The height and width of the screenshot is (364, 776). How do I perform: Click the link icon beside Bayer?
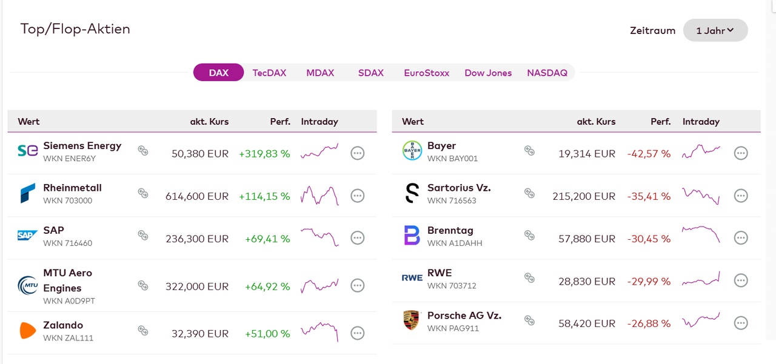[529, 151]
